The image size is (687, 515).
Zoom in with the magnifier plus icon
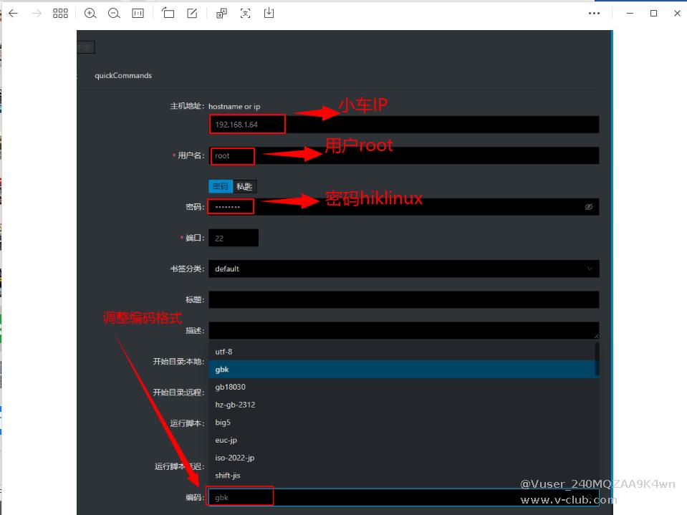point(90,13)
